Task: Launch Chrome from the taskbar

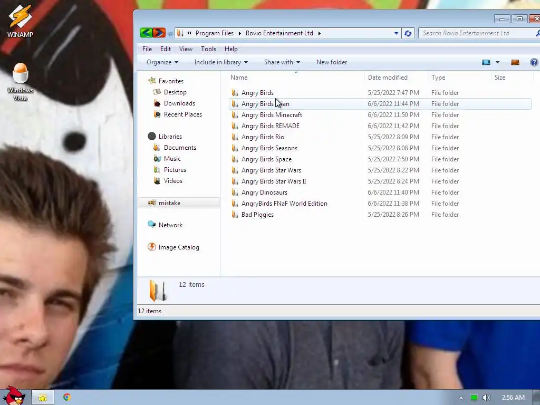Action: click(x=67, y=397)
